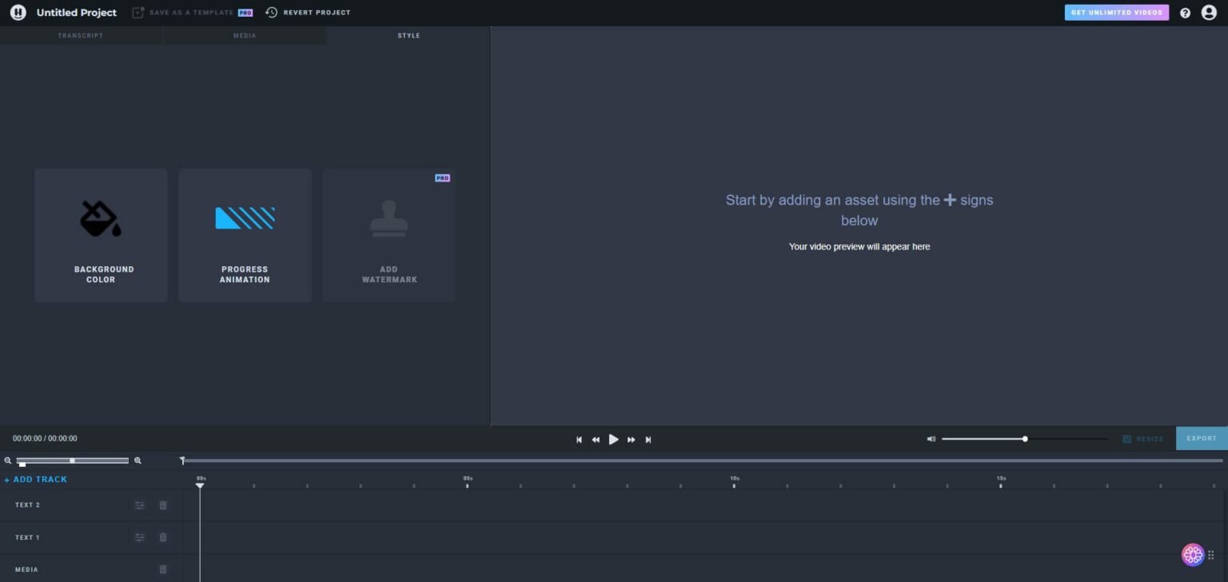Viewport: 1228px width, 582px height.
Task: Open settings for Text 1 track
Action: pos(140,537)
